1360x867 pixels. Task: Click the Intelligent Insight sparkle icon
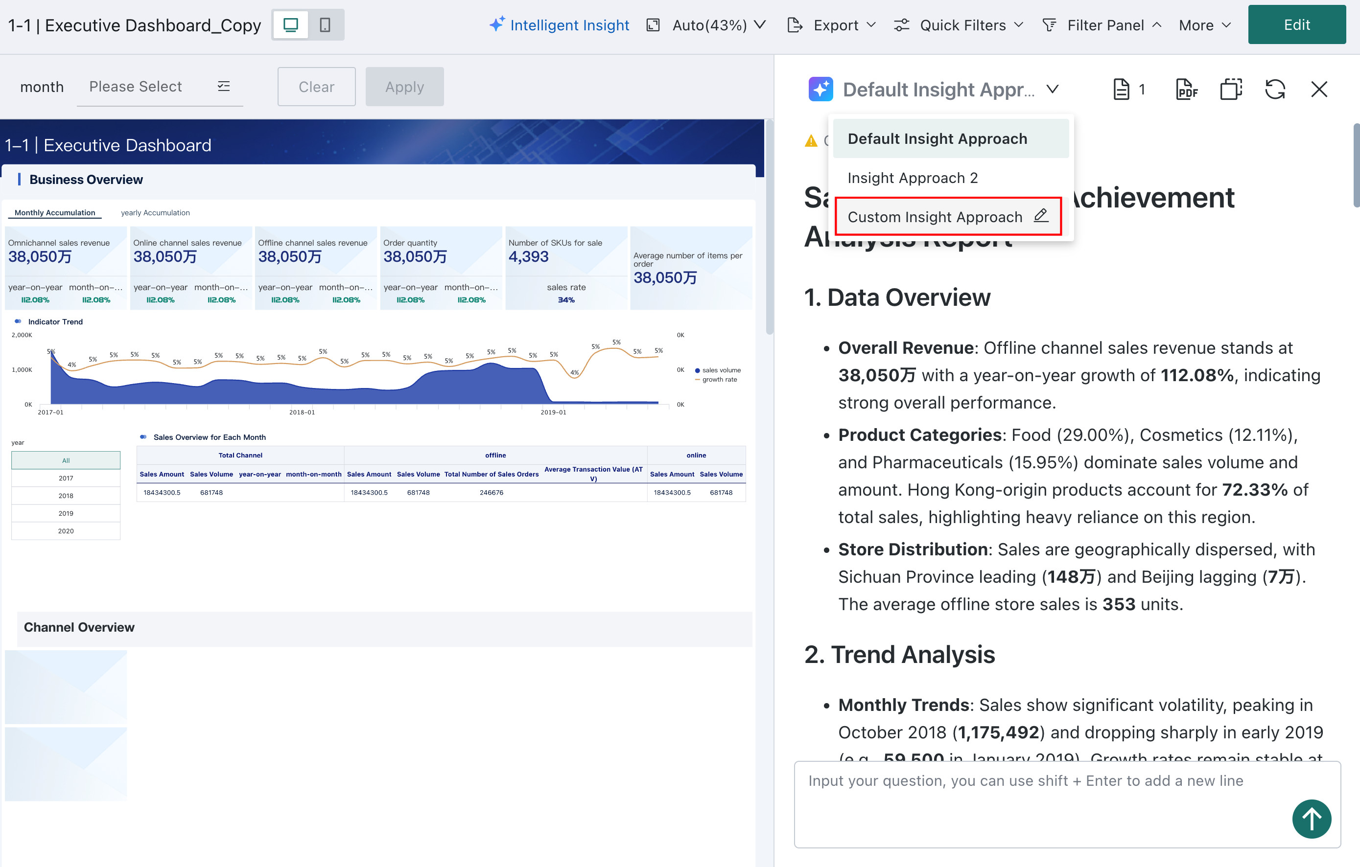coord(497,23)
